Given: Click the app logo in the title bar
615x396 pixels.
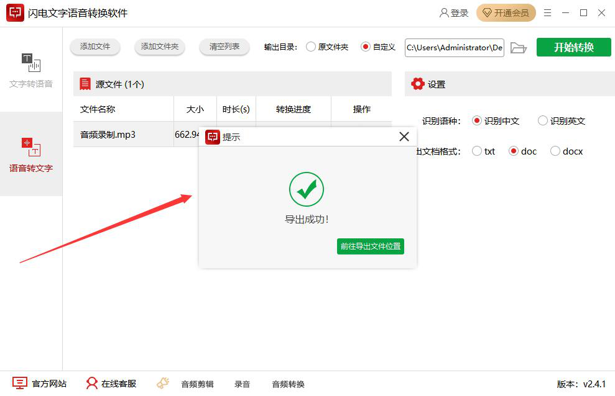Looking at the screenshot, I should [x=15, y=13].
